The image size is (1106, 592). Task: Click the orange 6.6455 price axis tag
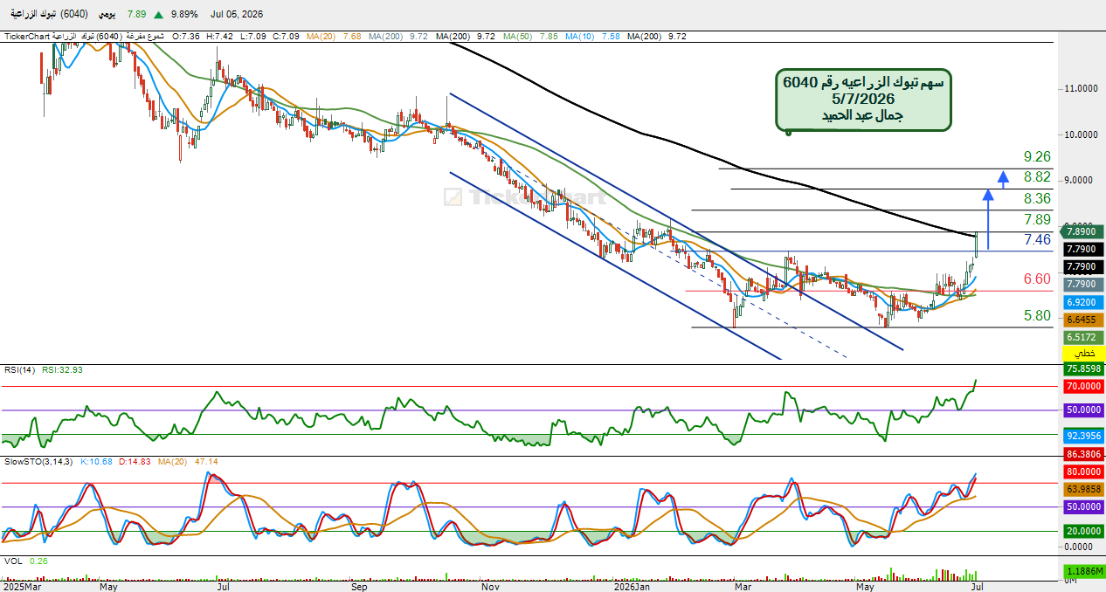click(x=1083, y=319)
